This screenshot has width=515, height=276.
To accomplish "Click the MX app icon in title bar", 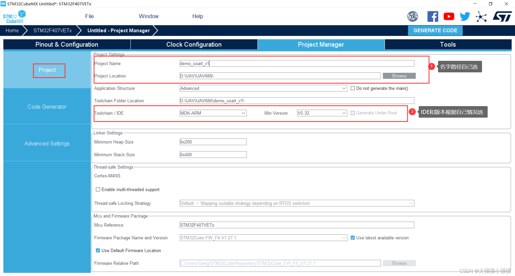I will coord(3,4).
